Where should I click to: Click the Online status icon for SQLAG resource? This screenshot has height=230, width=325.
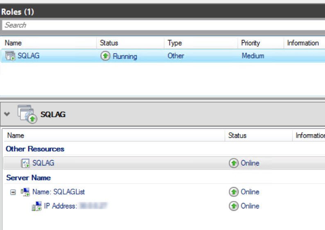[x=234, y=163]
